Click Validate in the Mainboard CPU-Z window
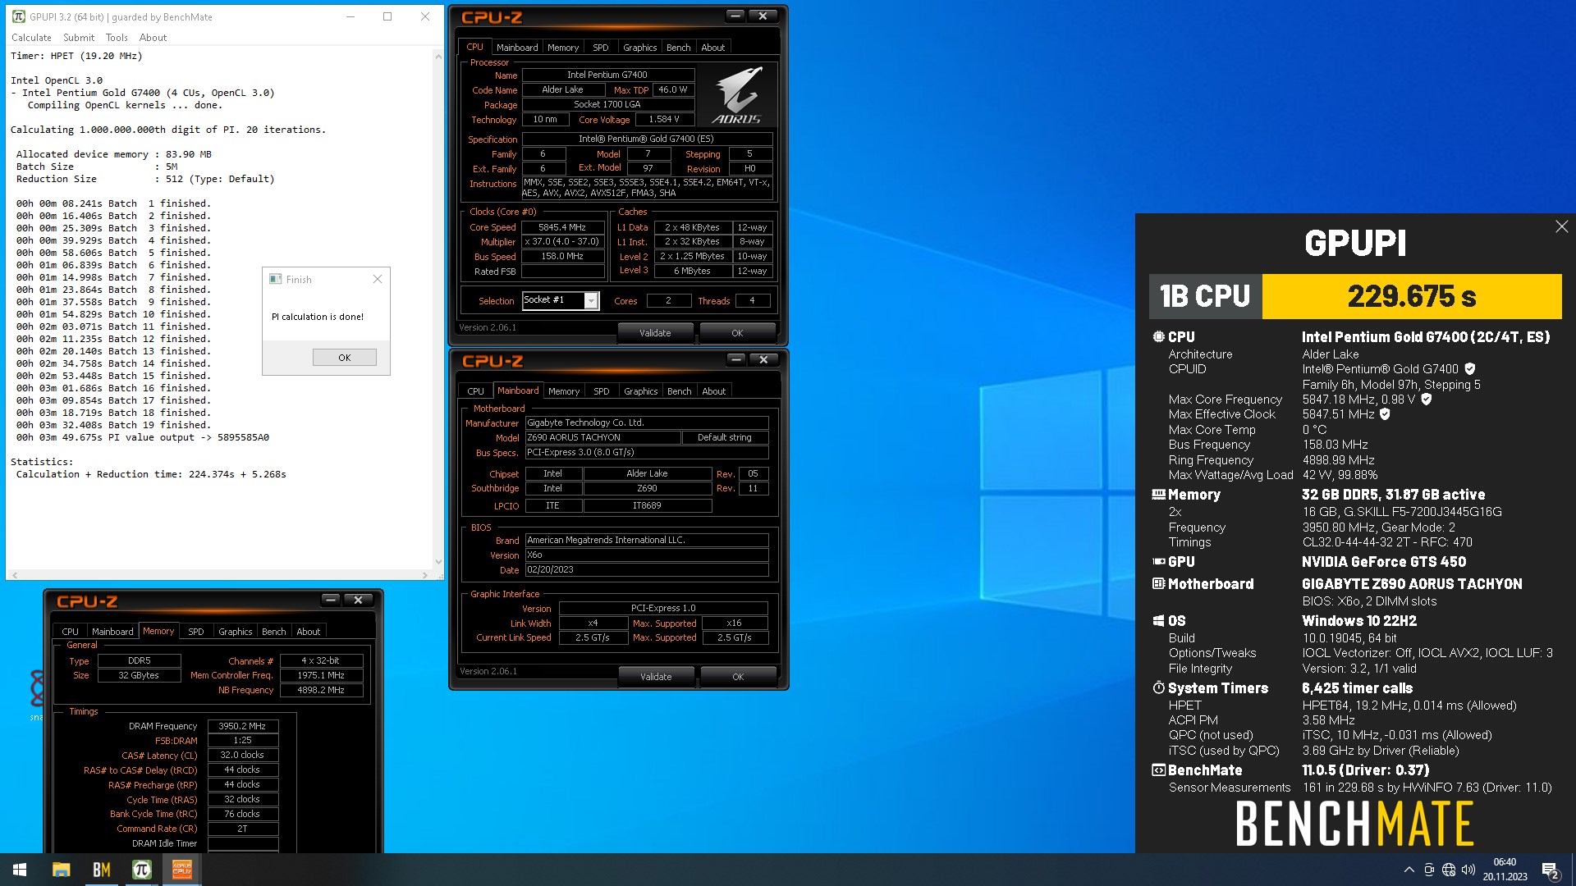The width and height of the screenshot is (1576, 886). click(x=656, y=677)
